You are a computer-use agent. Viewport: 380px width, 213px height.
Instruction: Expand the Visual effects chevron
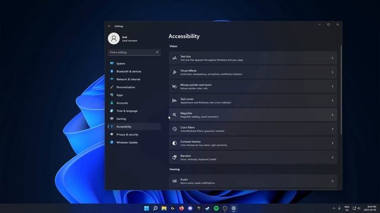(332, 72)
